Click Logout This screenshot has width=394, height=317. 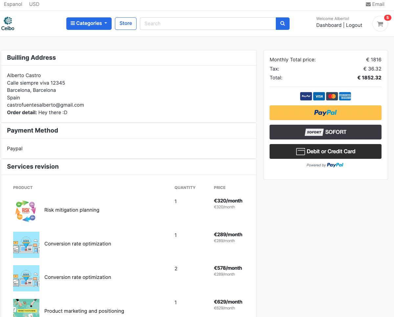click(354, 25)
